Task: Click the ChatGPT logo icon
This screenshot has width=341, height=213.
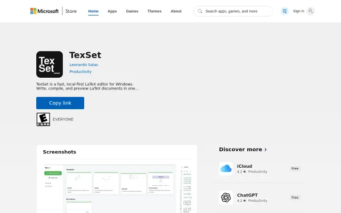Action: tap(226, 198)
